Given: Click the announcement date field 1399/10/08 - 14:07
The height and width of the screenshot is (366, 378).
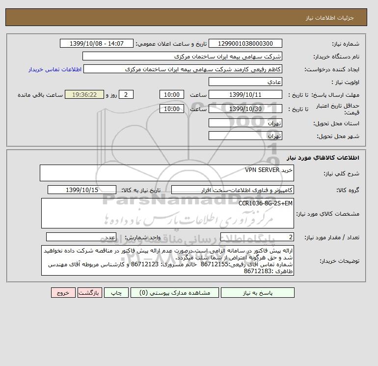Looking at the screenshot, I should [96, 43].
